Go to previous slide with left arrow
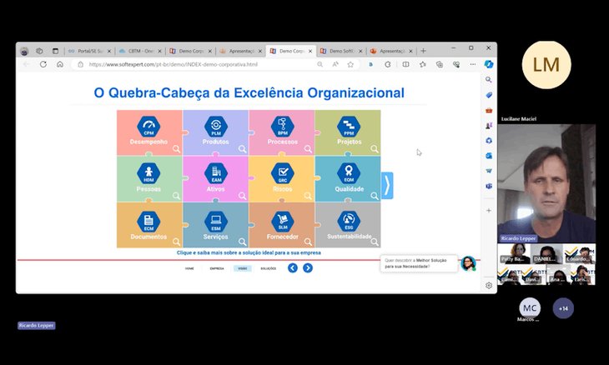This screenshot has width=609, height=365. coord(293,268)
